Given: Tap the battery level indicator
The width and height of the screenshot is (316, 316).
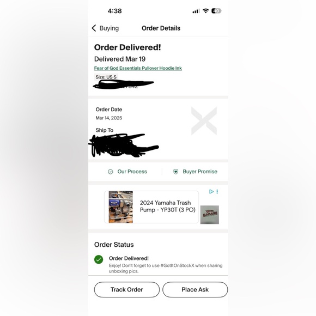Looking at the screenshot, I should (x=216, y=11).
